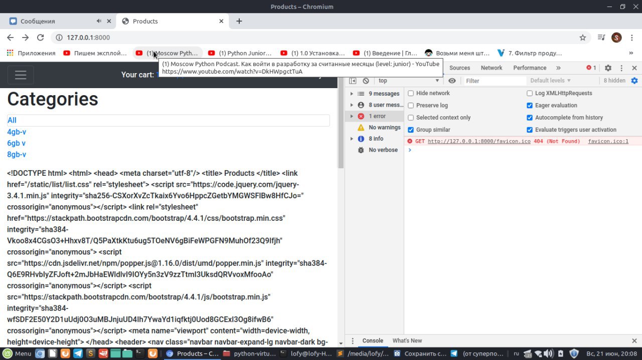642x360 pixels.
Task: Mute the Сообщения tab via speaker icon
Action: (x=99, y=21)
